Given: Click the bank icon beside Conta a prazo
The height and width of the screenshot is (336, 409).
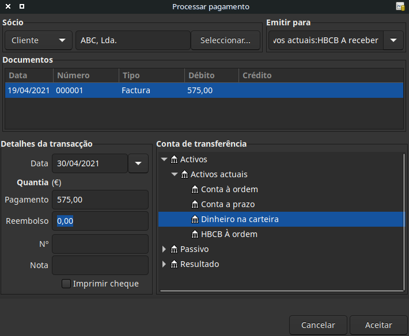Looking at the screenshot, I should point(195,204).
